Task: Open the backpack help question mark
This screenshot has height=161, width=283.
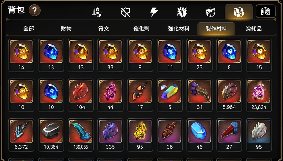Action: point(35,10)
